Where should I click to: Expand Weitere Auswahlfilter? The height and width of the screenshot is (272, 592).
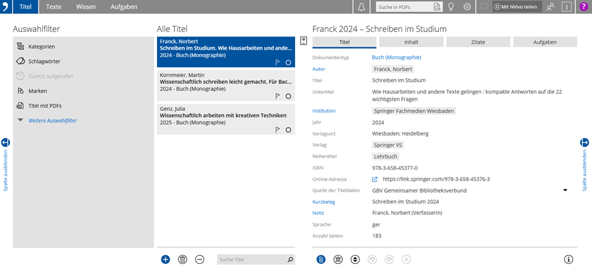tap(52, 120)
